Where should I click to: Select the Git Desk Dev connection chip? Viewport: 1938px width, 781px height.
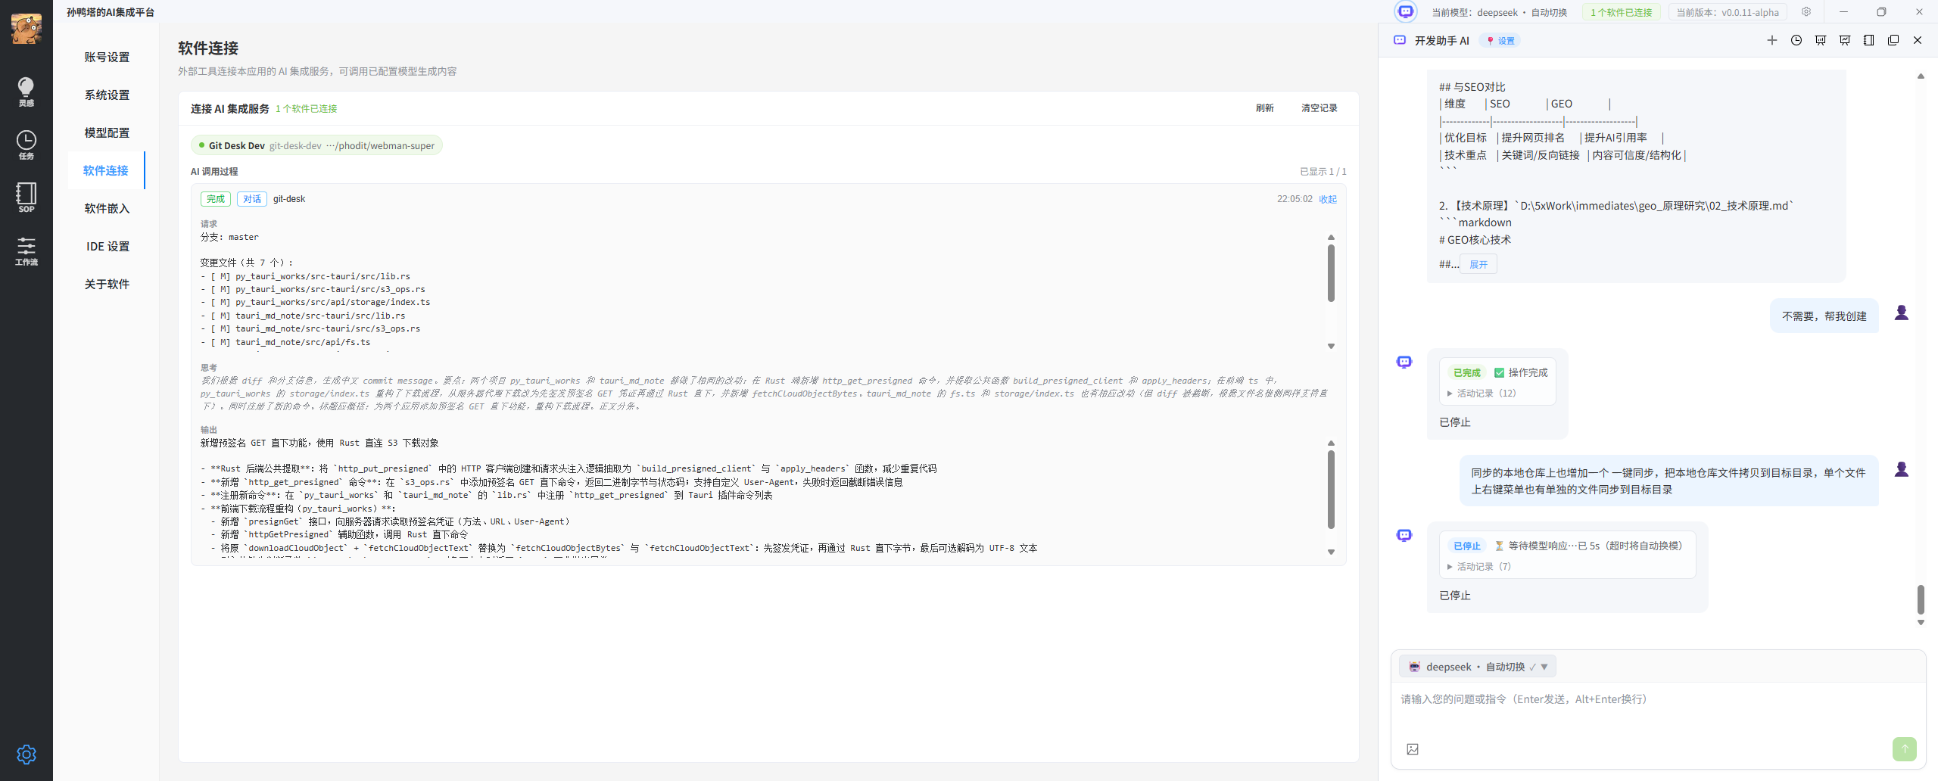[316, 146]
